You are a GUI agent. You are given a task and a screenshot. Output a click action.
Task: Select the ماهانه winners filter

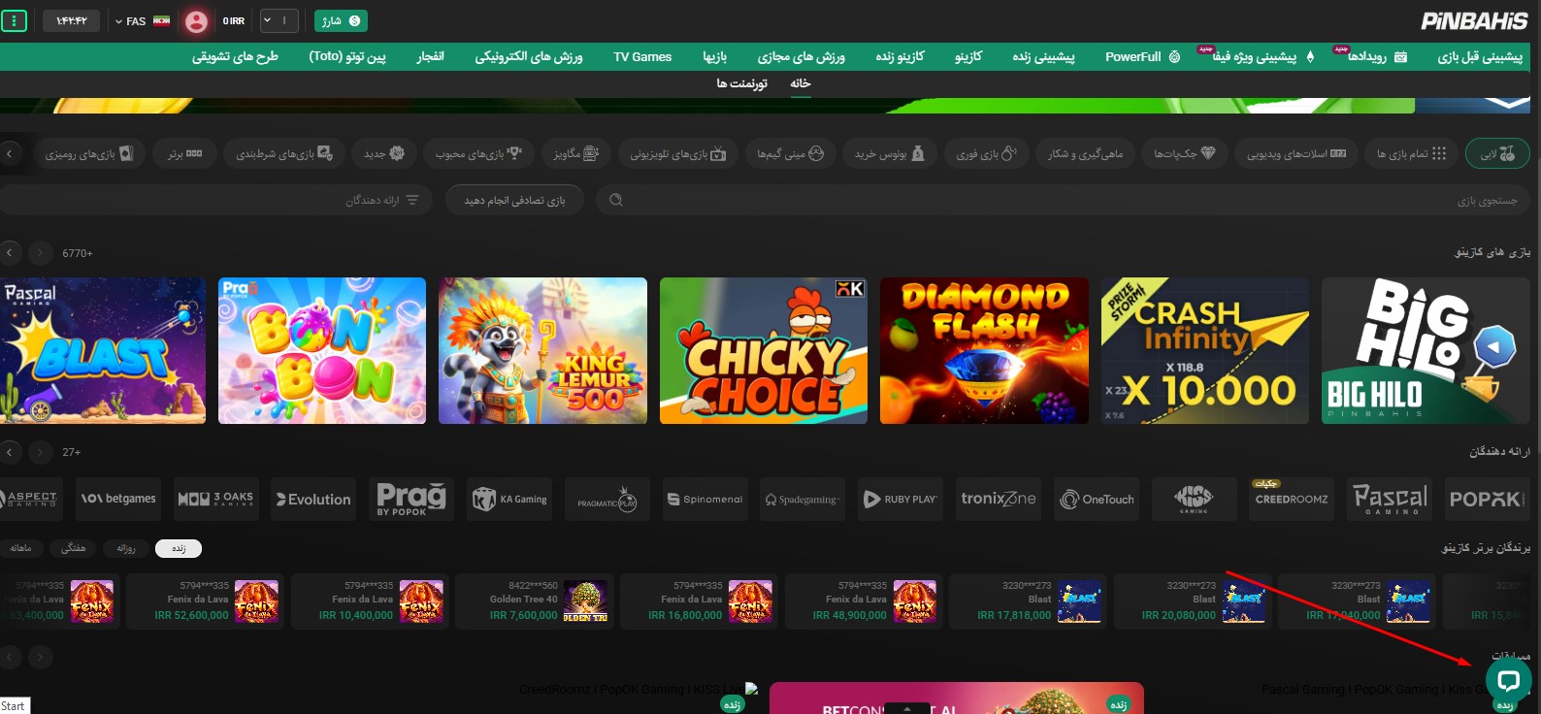[21, 548]
